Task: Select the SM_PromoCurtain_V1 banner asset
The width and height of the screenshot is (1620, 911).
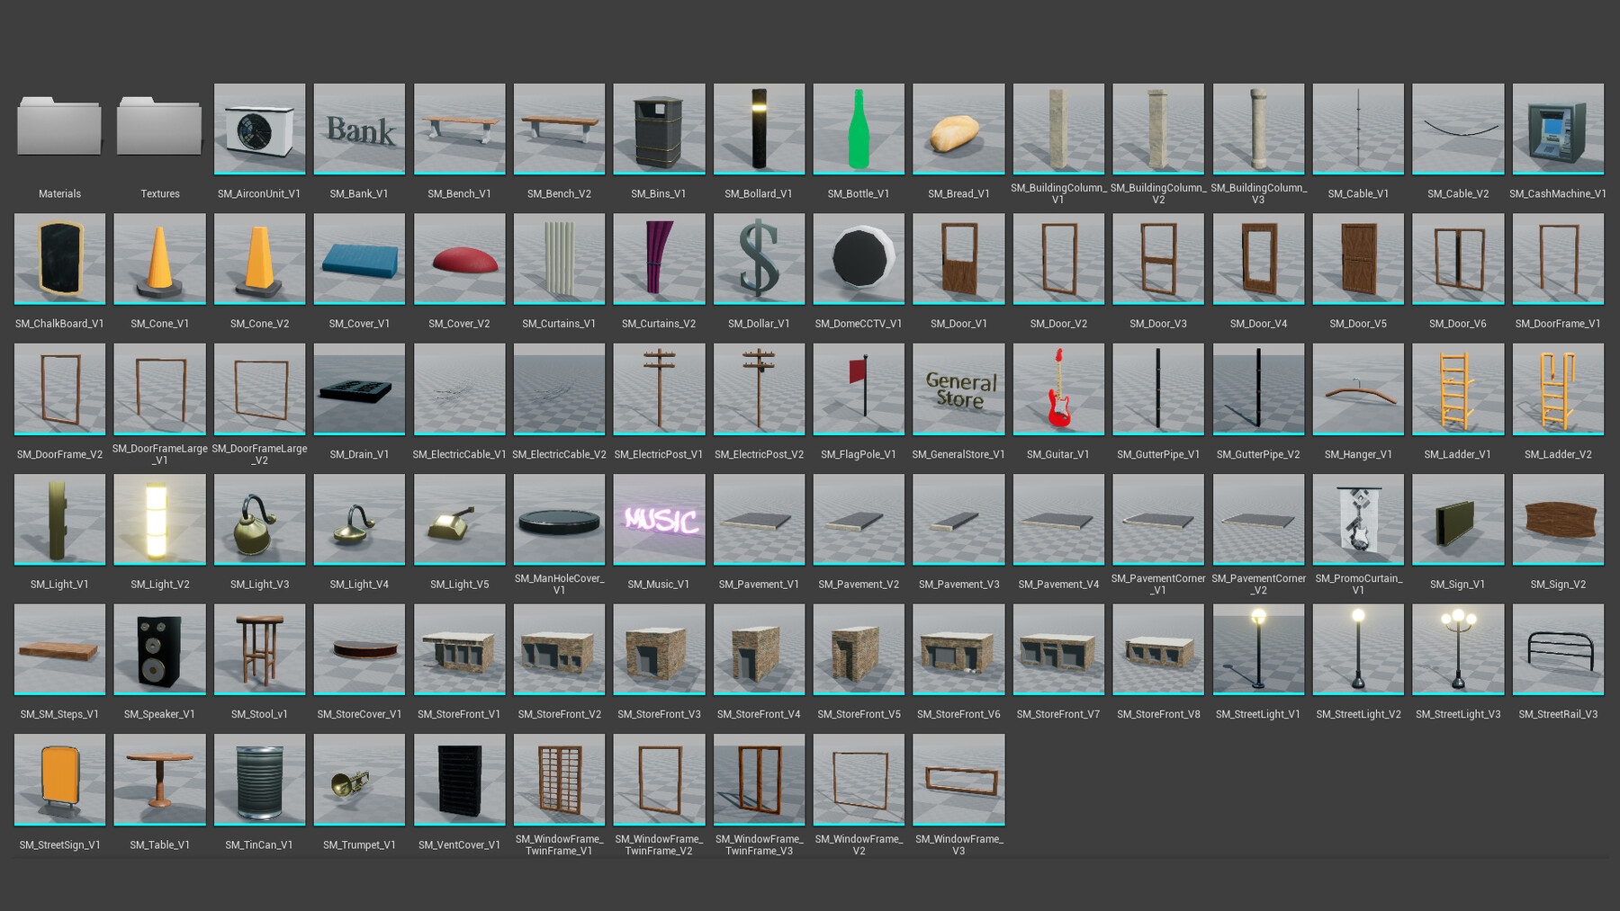Action: [x=1358, y=519]
